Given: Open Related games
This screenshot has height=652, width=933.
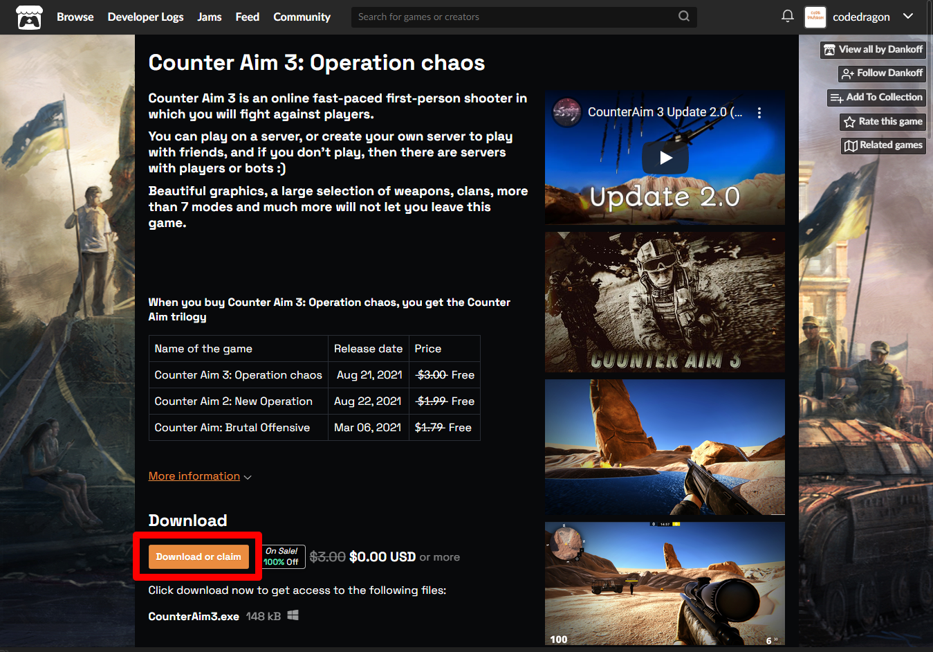Looking at the screenshot, I should click(x=883, y=145).
